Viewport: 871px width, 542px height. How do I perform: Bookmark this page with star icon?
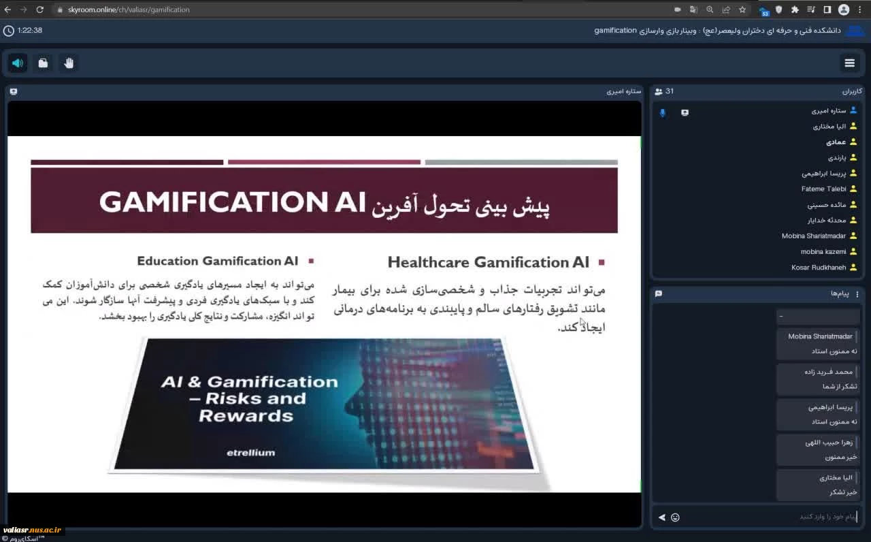(742, 10)
